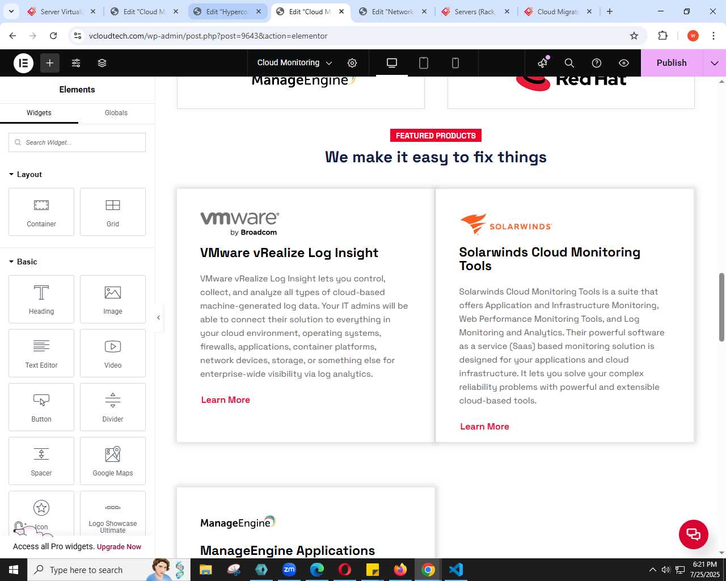Collapse the Basic section

pos(23,262)
